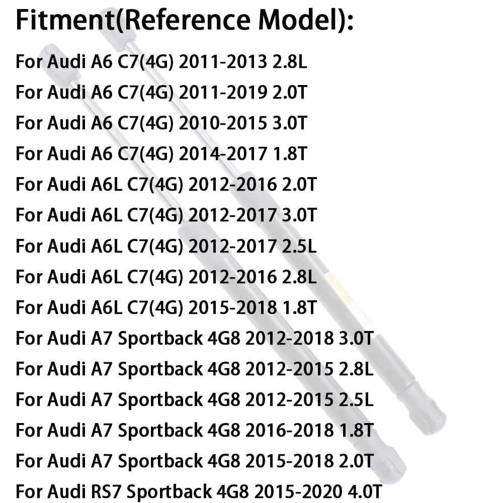The image size is (503, 503).
Task: Select the A6 C7(4G) 2011-2013 2.8L line
Action: click(161, 62)
